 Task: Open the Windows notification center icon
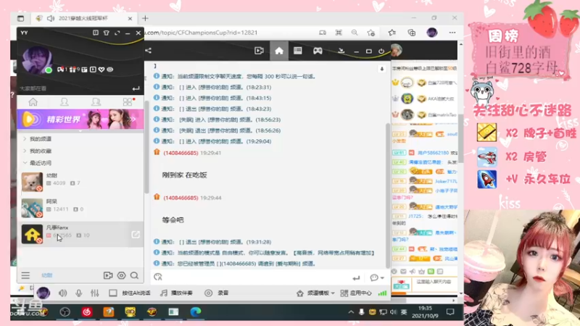pyautogui.click(x=450, y=312)
